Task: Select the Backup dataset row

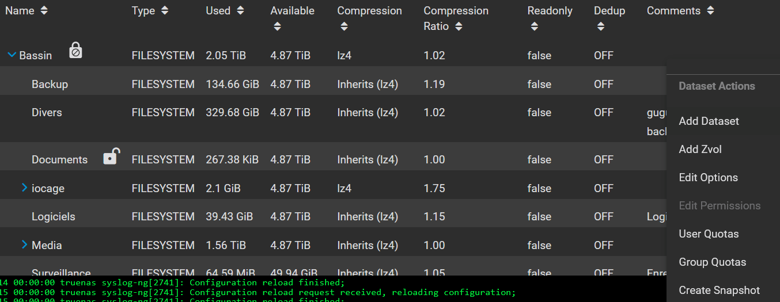Action: 333,84
